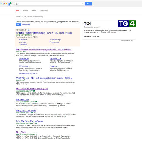The width and height of the screenshot is (142, 141).
Task: Open the ad info icon beside 'Ad related to tg4'
Action: (x=28, y=30)
